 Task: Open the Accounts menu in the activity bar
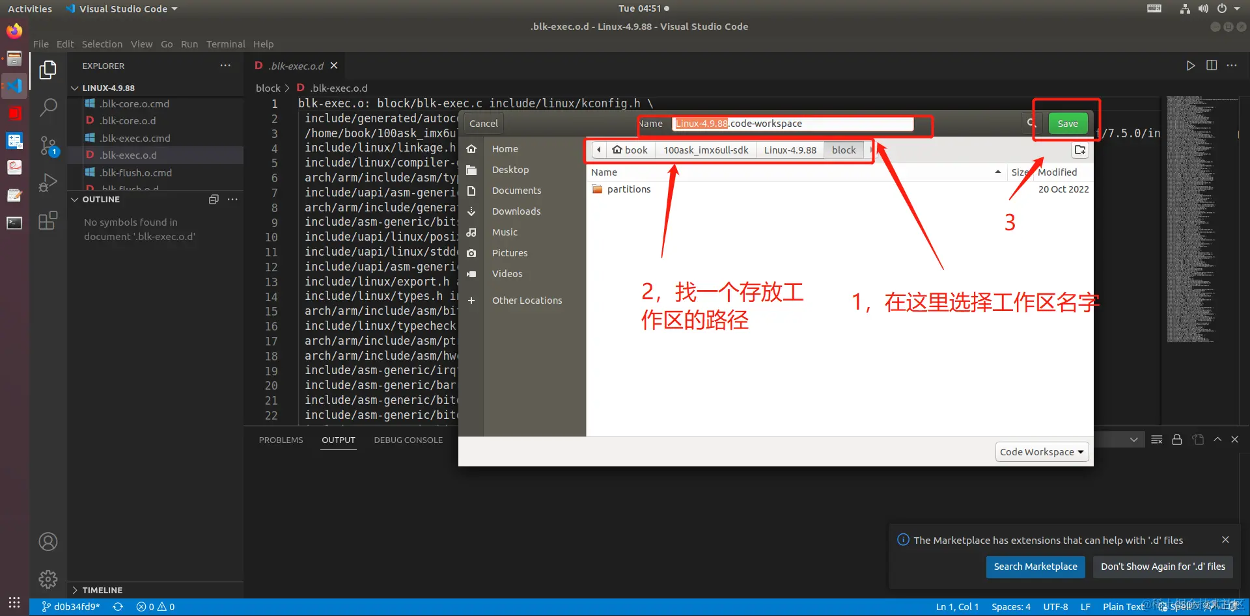click(48, 541)
